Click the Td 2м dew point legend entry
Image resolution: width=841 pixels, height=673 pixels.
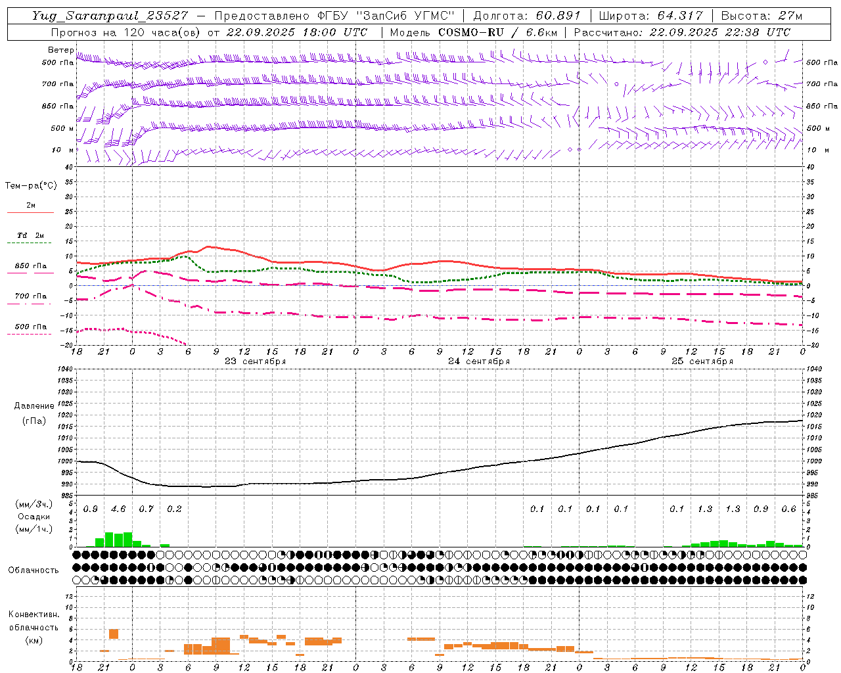point(30,235)
